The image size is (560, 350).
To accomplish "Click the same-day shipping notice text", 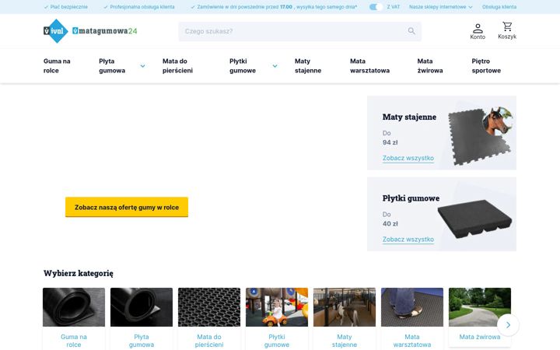I will coord(277,7).
